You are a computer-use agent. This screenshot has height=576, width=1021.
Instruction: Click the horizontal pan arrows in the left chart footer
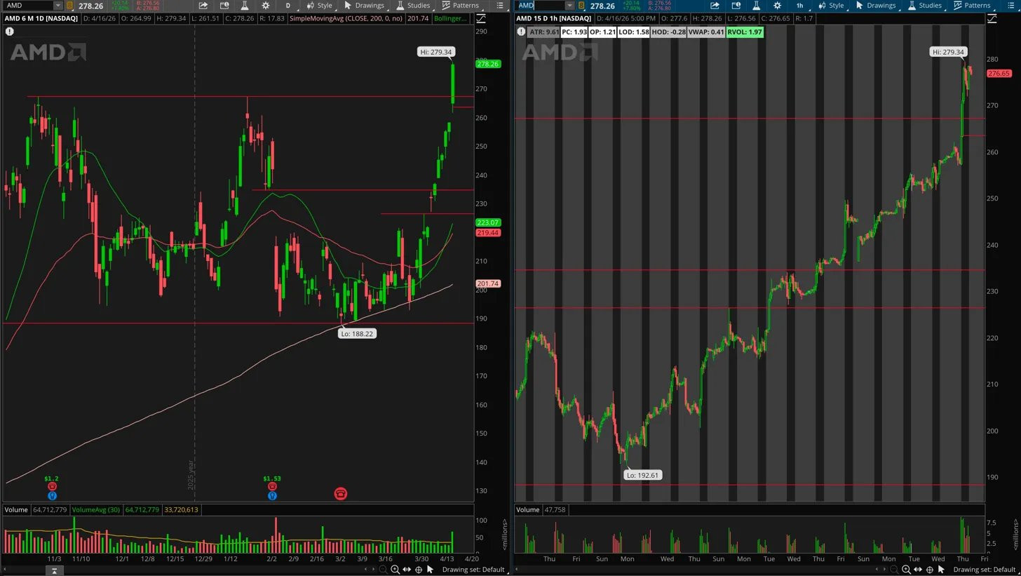(x=407, y=570)
